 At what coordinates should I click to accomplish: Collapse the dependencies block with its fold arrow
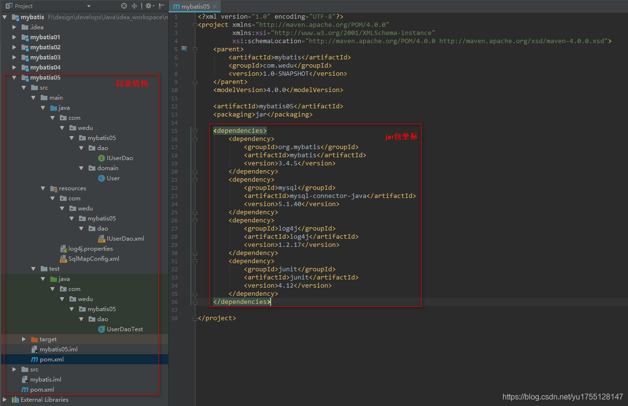pos(195,130)
